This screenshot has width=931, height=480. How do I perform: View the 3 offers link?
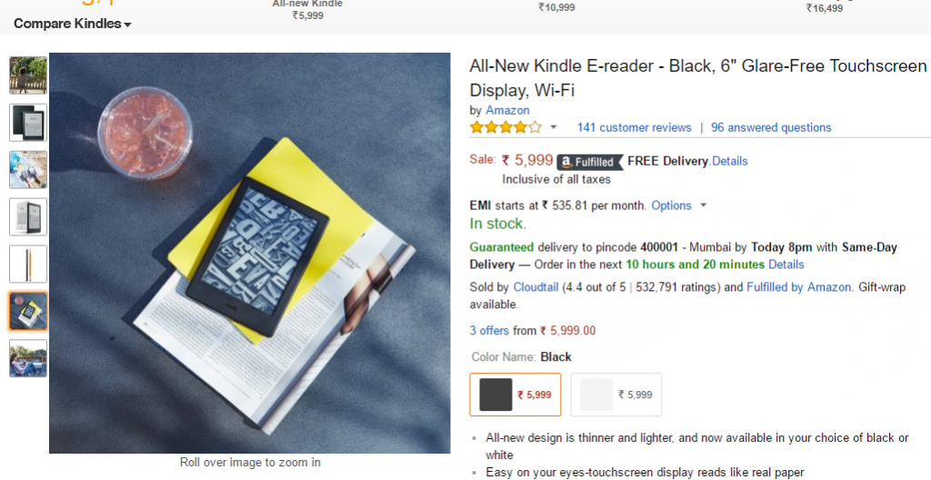point(489,331)
